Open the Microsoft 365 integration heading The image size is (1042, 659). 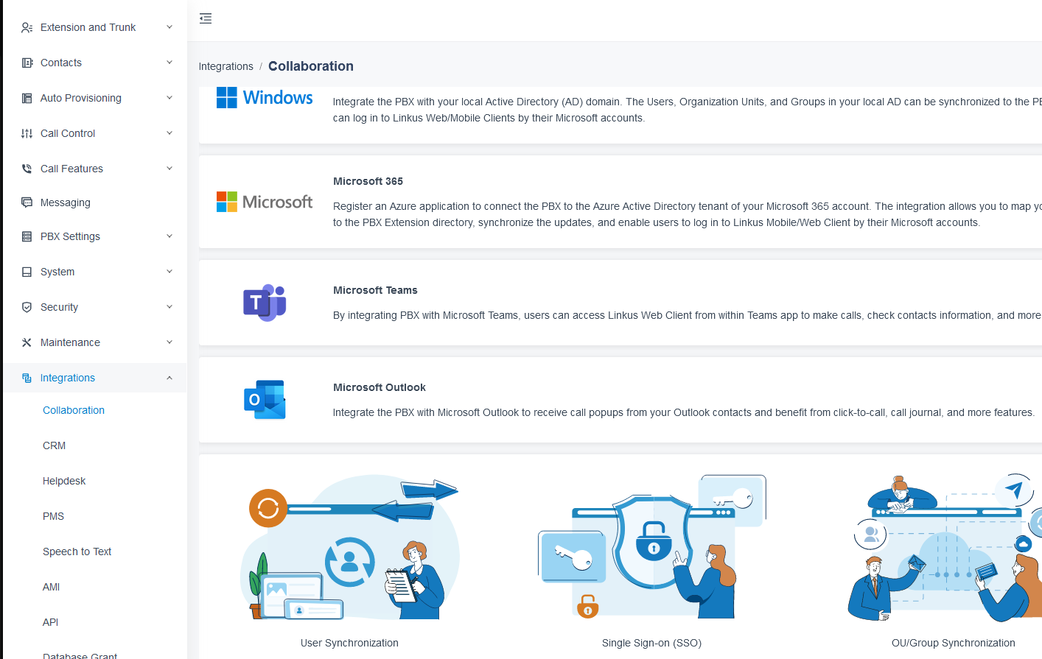pyautogui.click(x=368, y=181)
